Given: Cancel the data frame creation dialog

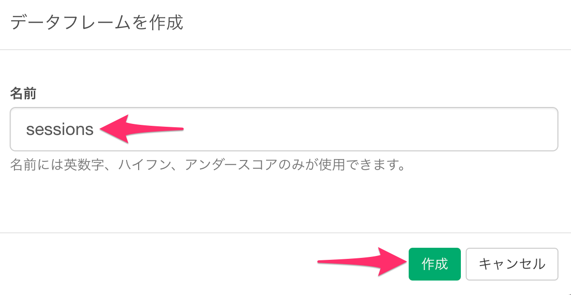Looking at the screenshot, I should (x=512, y=264).
